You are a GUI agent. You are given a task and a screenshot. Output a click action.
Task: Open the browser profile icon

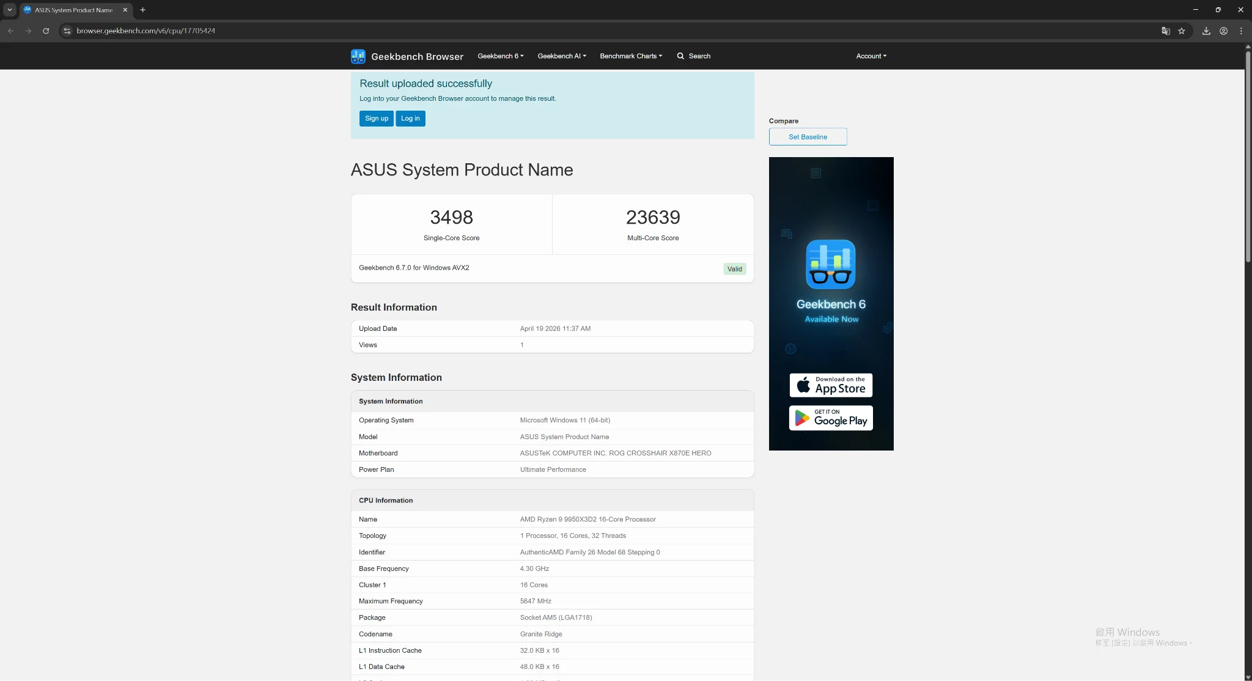pyautogui.click(x=1223, y=31)
